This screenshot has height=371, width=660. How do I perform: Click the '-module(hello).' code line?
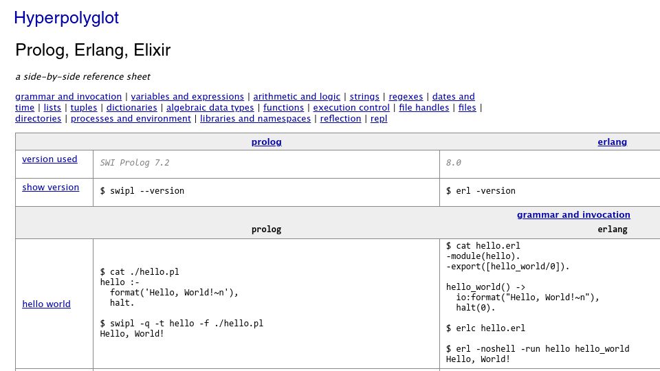pos(483,256)
